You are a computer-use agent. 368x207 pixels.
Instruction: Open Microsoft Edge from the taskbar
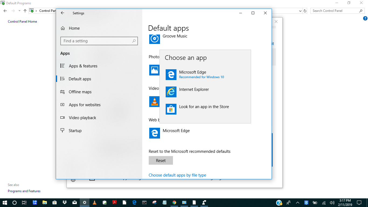coord(134,202)
